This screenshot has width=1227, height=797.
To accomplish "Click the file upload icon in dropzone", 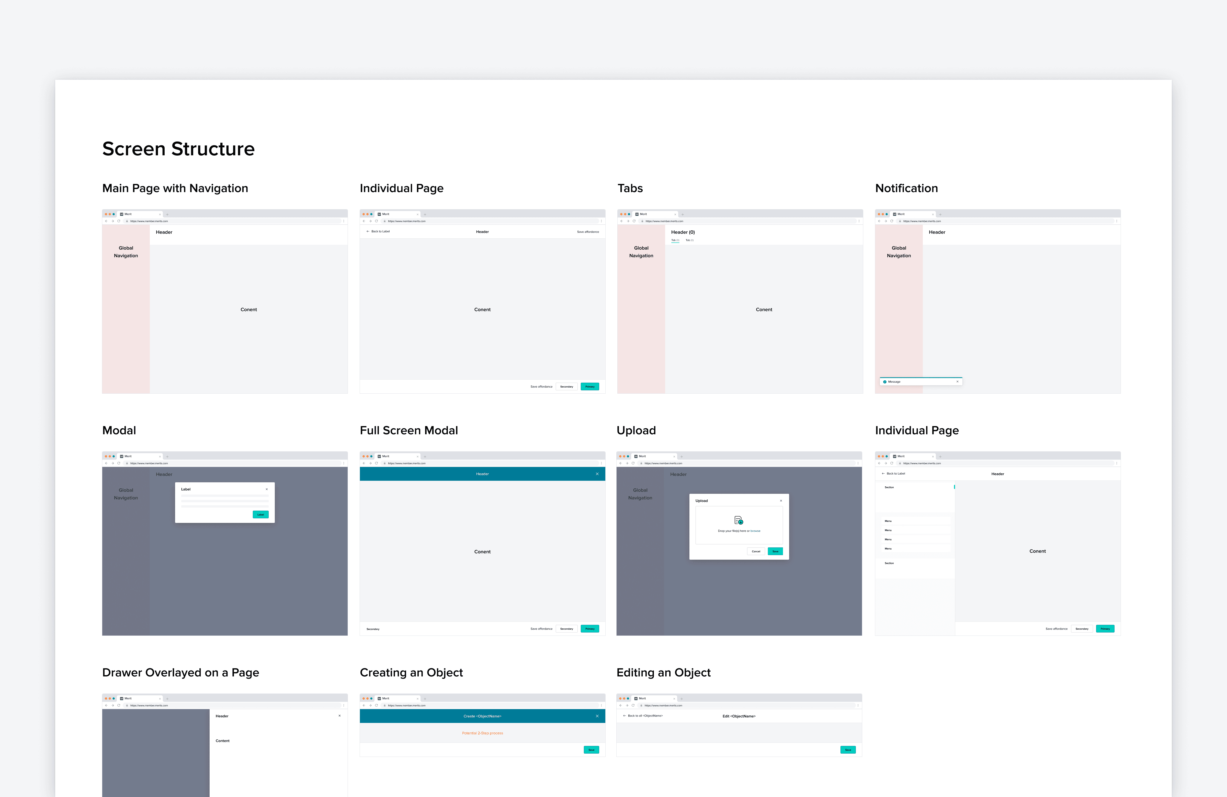I will (738, 520).
